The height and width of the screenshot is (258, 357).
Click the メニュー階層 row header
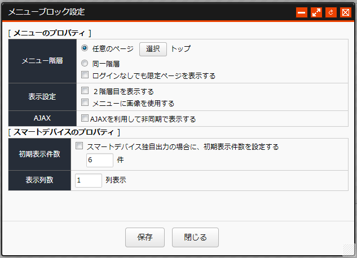[x=42, y=61]
